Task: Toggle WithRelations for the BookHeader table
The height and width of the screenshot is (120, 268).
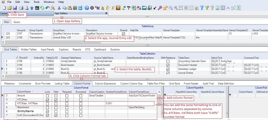Action: tap(168, 65)
